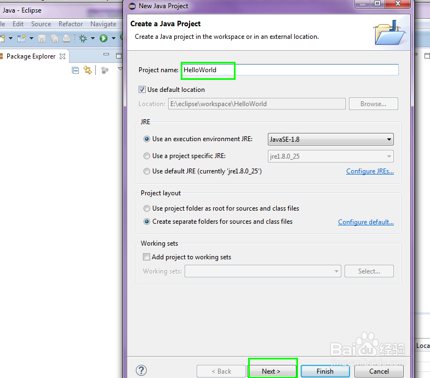Select Use default JRE radio button
The image size is (430, 378).
point(147,171)
